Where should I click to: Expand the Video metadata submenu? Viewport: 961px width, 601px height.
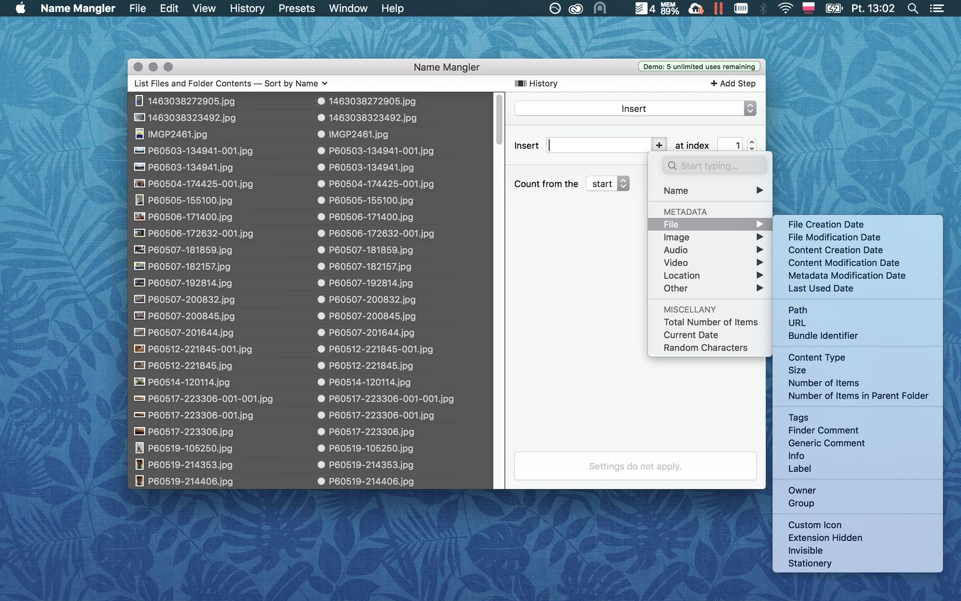710,263
